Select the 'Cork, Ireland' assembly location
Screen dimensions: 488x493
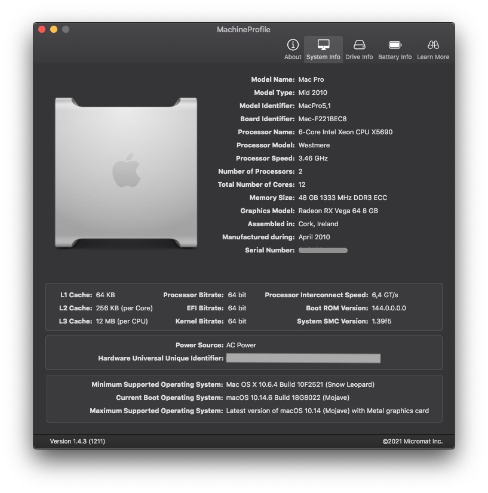(318, 224)
